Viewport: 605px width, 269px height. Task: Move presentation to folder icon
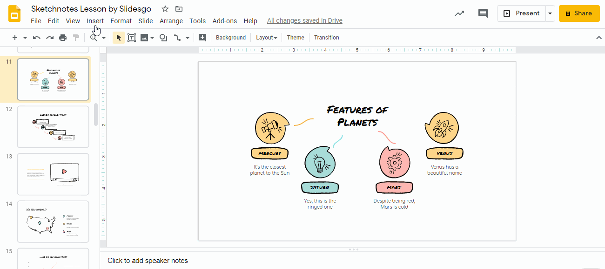coord(179,9)
